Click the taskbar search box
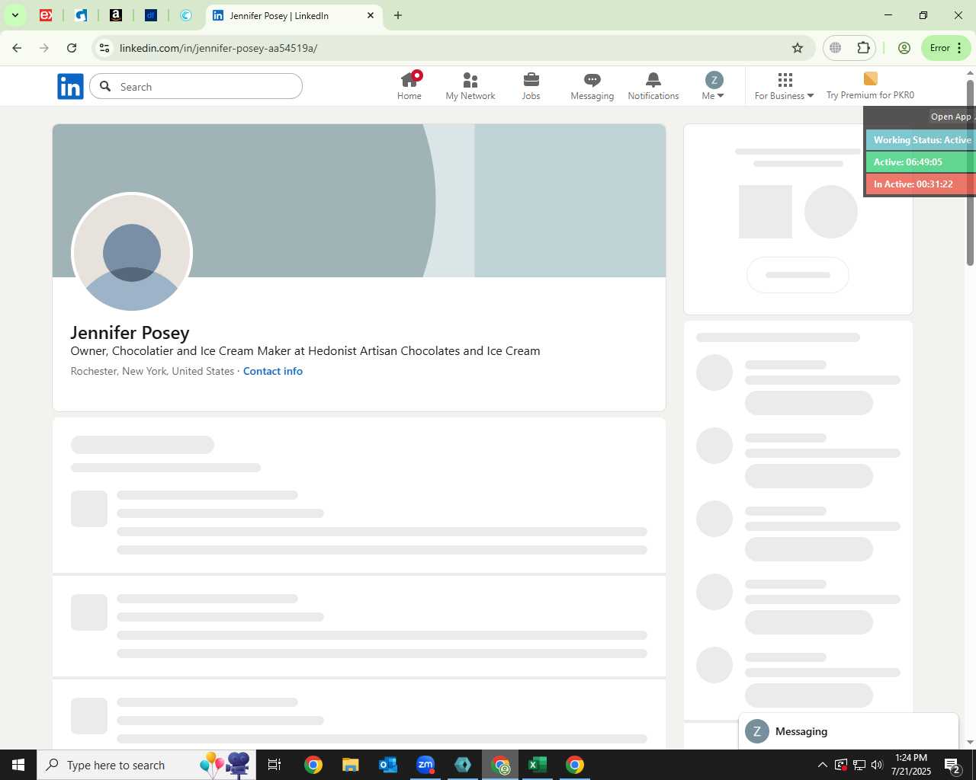The image size is (976, 780). tap(146, 765)
